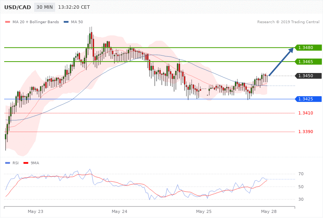
Task: Click the May 25 date axis label
Action: [204, 211]
